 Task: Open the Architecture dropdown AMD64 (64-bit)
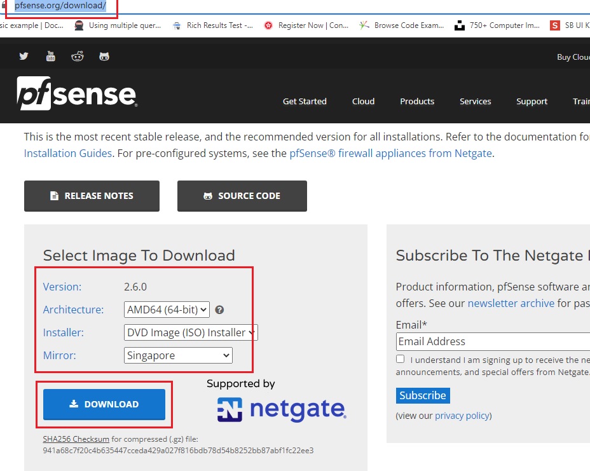(167, 310)
